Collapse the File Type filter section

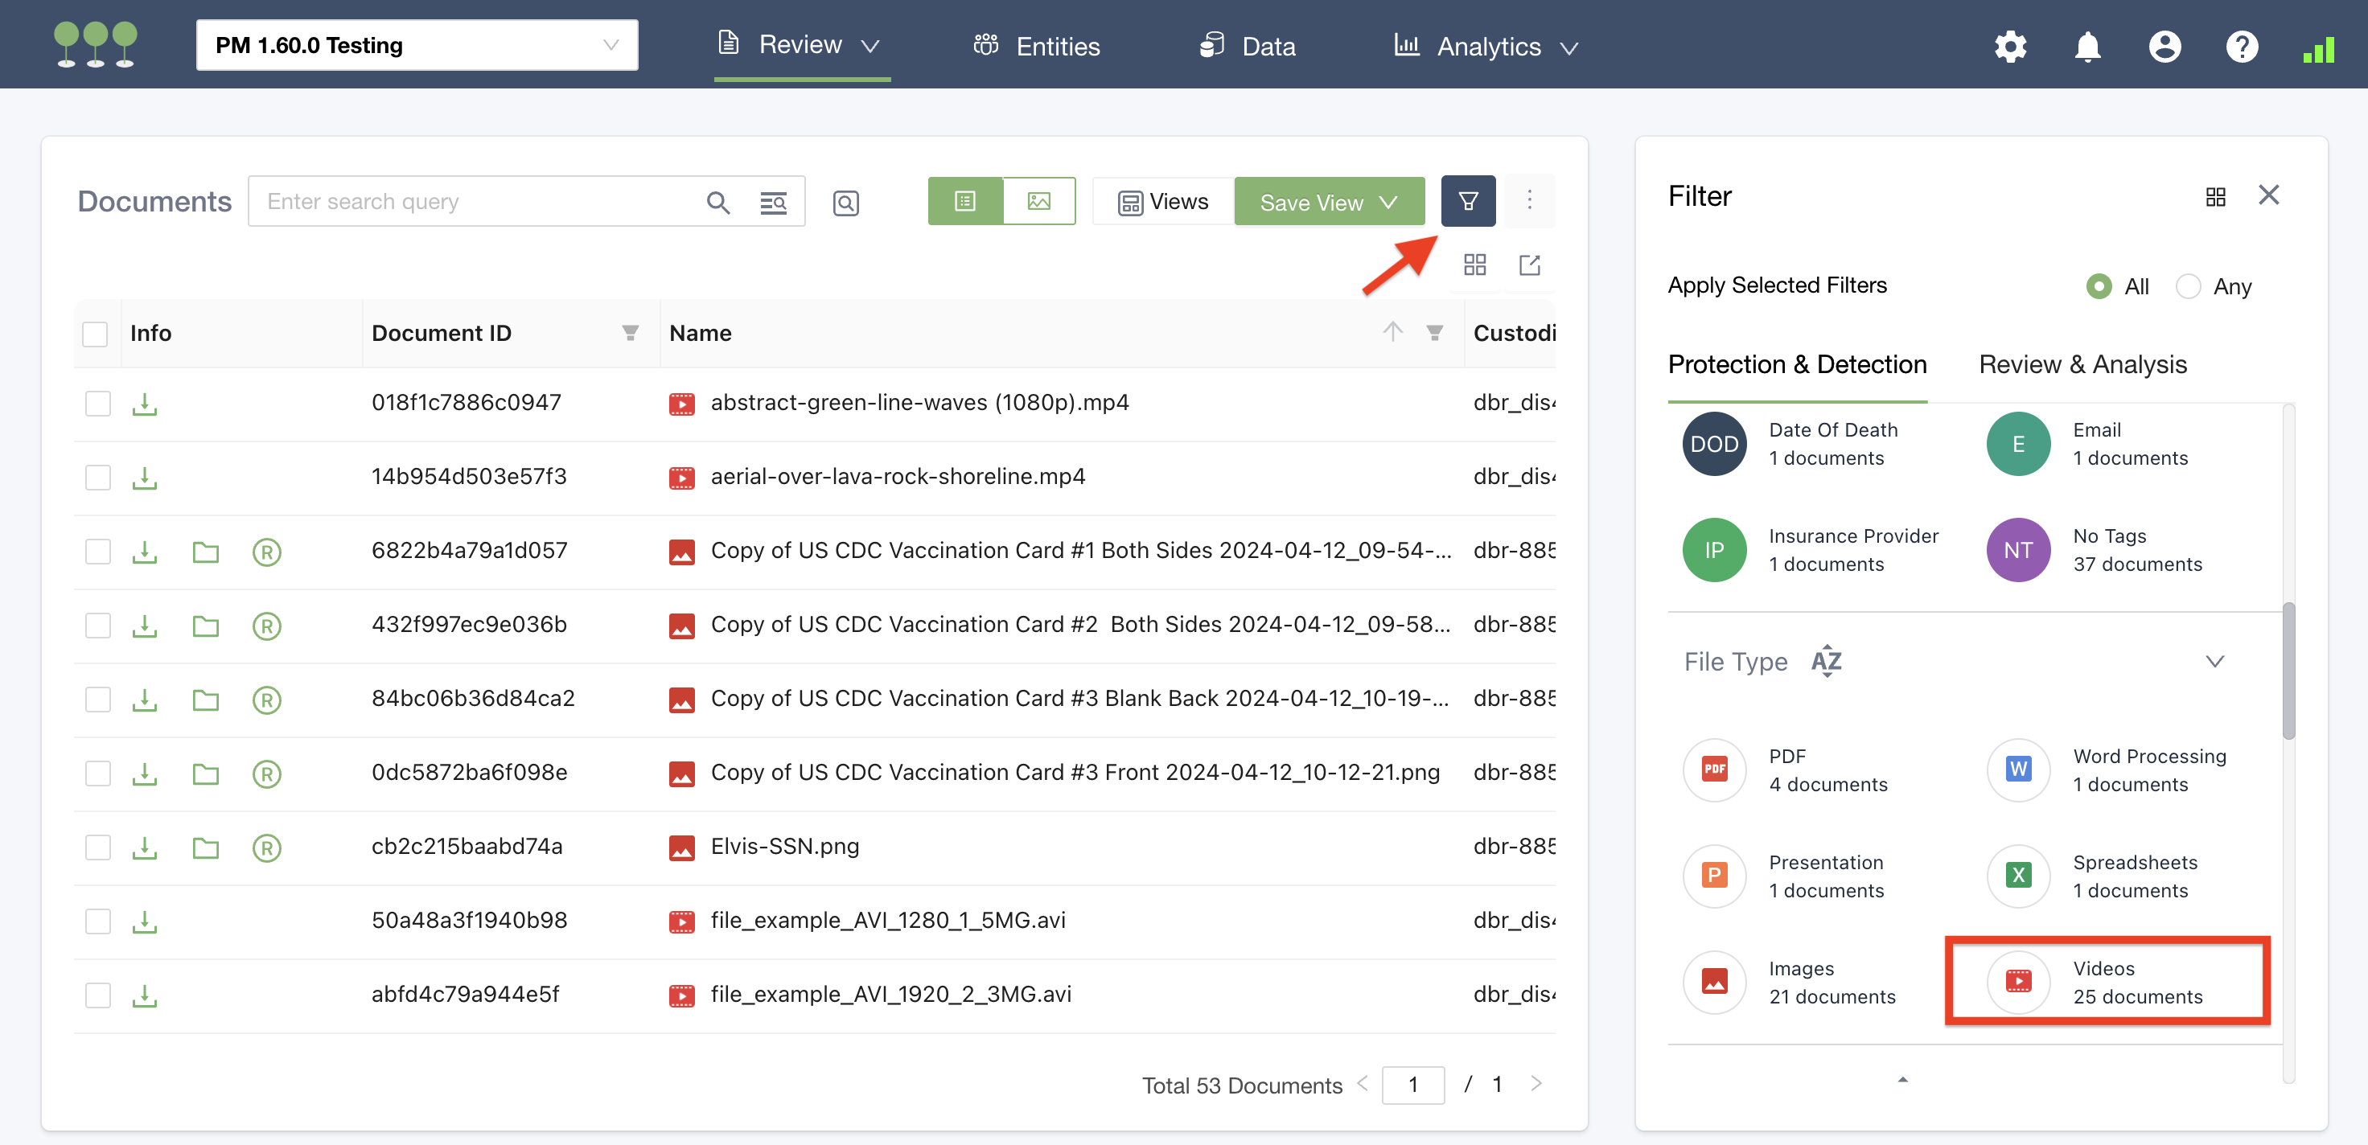pos(2214,662)
